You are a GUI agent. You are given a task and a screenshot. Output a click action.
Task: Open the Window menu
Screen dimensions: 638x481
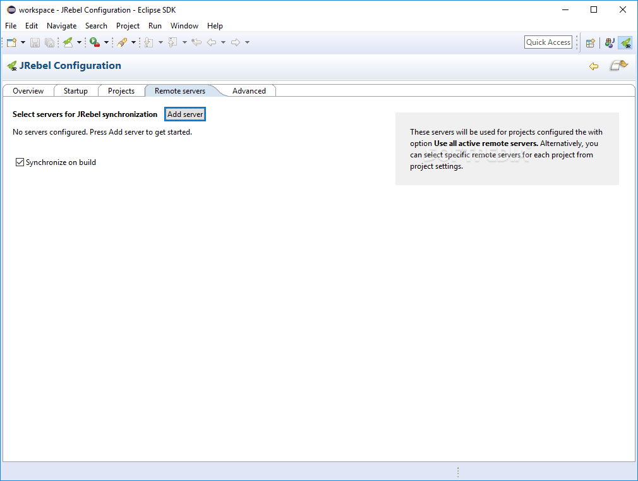point(184,26)
